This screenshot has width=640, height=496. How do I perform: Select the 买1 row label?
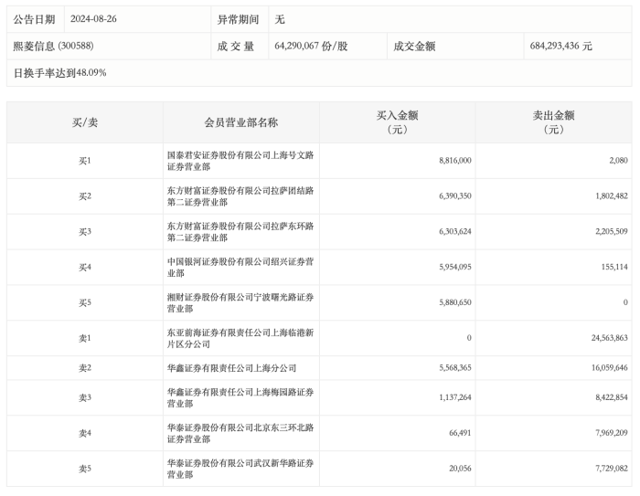tap(85, 161)
